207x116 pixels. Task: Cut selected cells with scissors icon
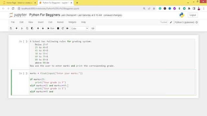click(22, 28)
